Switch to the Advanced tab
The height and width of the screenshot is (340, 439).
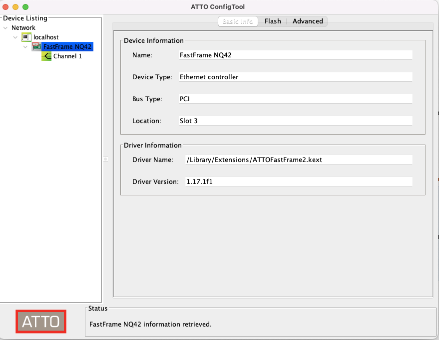[308, 21]
